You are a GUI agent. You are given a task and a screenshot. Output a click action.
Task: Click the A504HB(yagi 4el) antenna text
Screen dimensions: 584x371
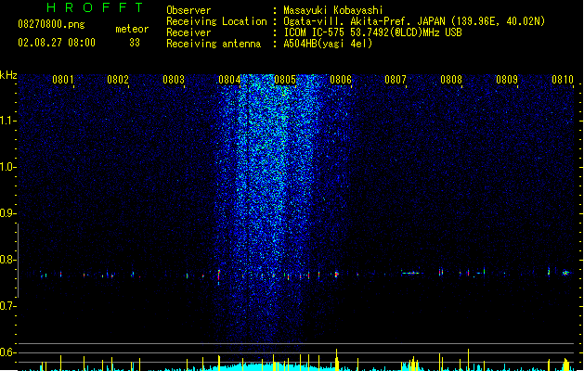328,44
